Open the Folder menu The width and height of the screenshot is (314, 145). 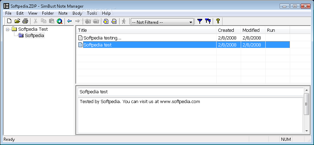pos(48,13)
